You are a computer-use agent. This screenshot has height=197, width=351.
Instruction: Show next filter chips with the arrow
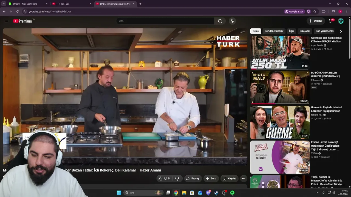click(341, 31)
